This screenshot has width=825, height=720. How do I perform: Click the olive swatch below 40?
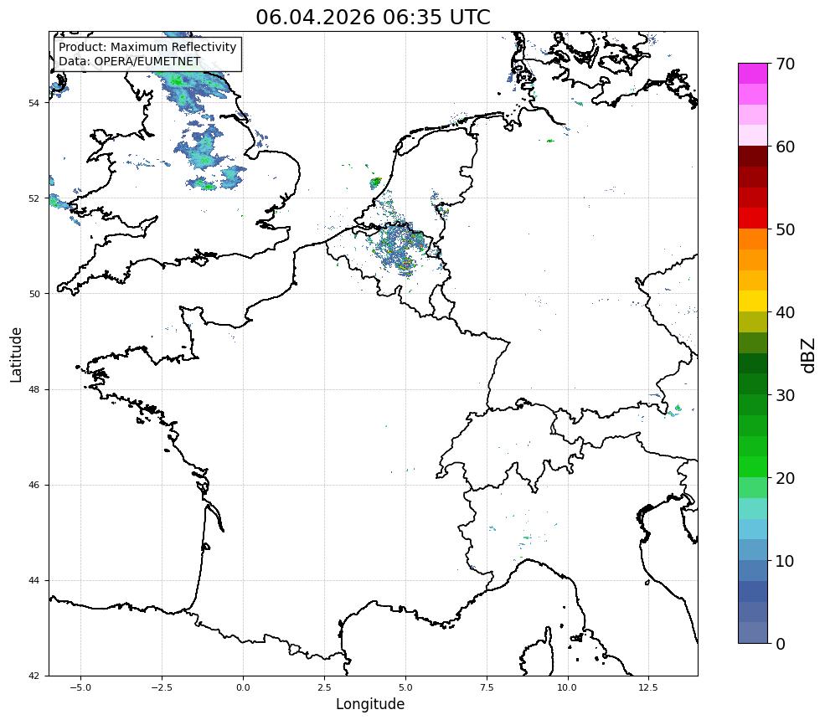pos(753,322)
